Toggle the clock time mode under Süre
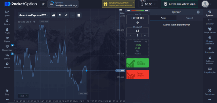The width and height of the screenshot is (217, 103). (x=138, y=22)
